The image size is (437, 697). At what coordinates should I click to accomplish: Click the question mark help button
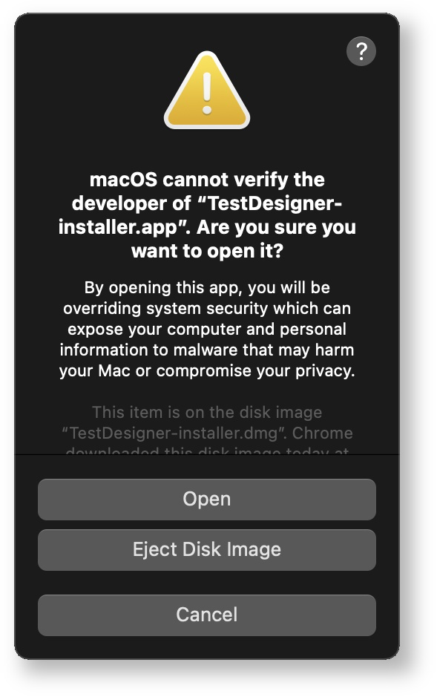click(x=361, y=51)
